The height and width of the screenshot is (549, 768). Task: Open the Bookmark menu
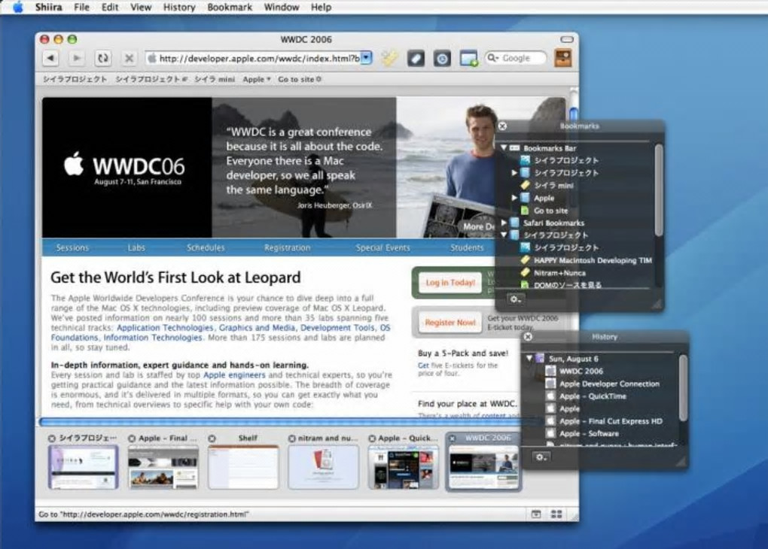pos(229,7)
